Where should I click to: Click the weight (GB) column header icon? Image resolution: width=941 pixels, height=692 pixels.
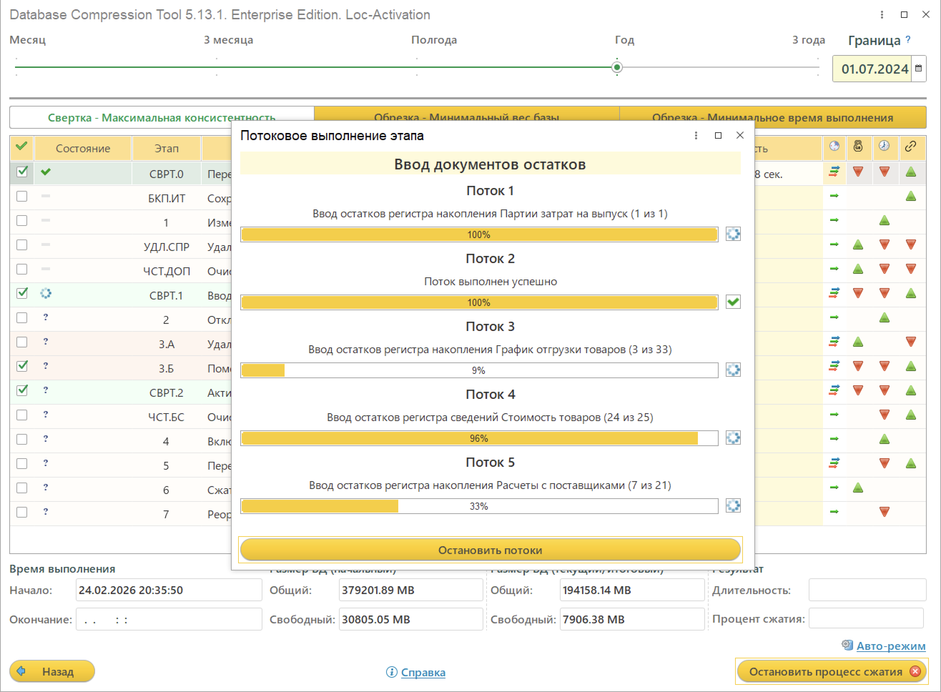click(x=858, y=146)
